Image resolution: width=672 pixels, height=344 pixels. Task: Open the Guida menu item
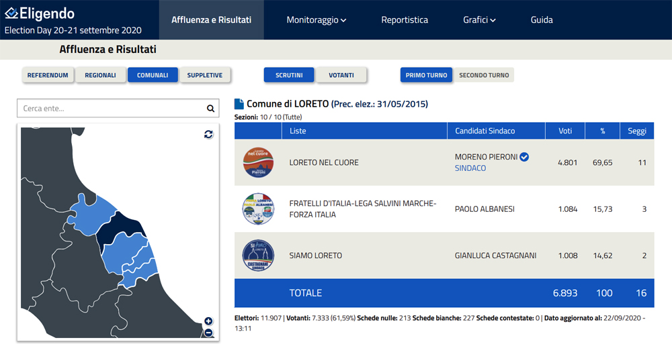click(542, 20)
